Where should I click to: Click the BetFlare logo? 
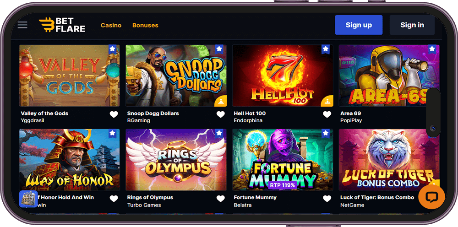(62, 25)
